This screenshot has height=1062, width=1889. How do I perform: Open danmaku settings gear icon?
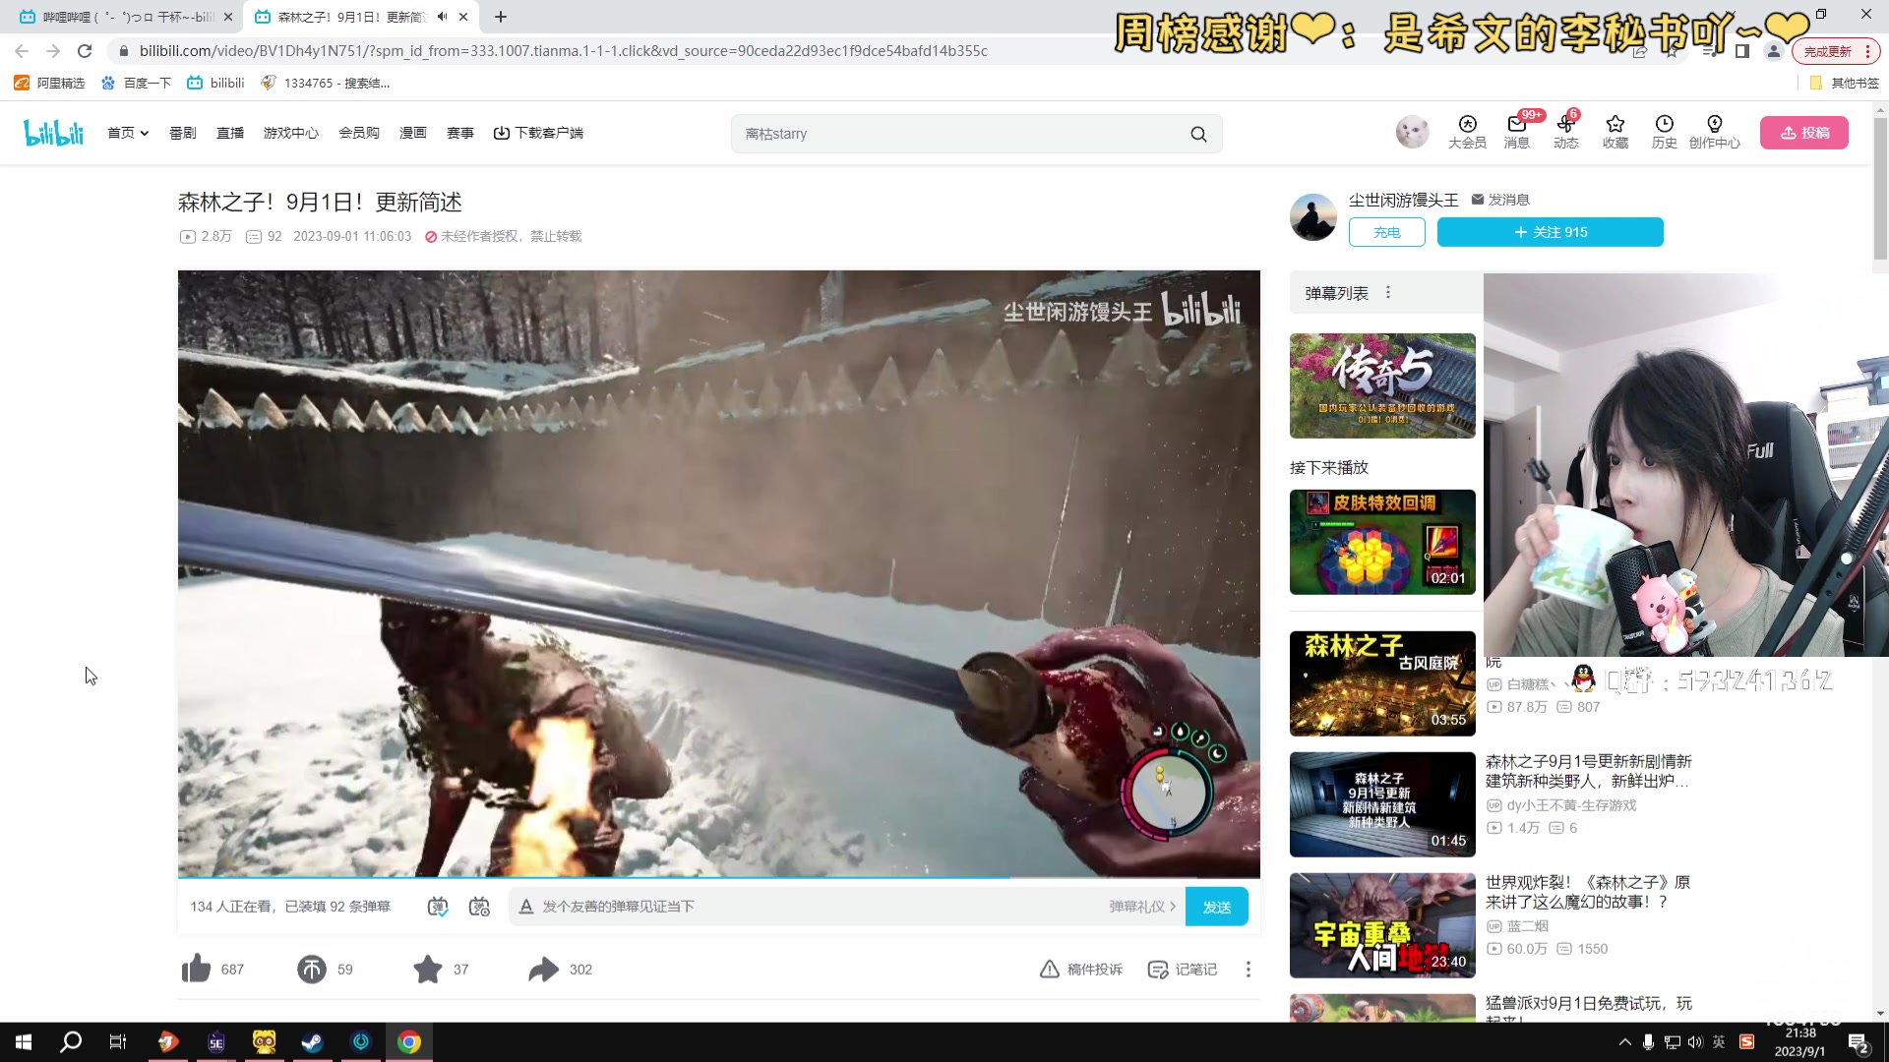(x=479, y=907)
